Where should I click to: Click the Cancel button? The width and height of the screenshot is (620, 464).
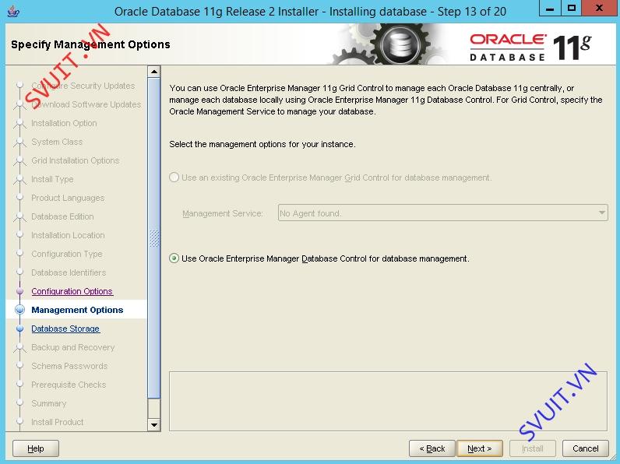tap(586, 448)
